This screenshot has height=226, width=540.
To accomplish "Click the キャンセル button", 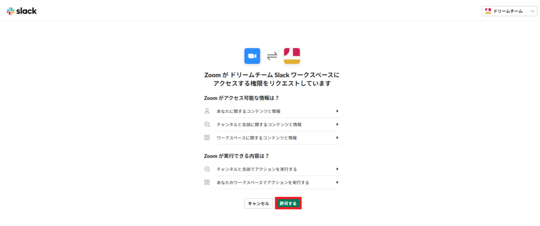I will point(258,203).
